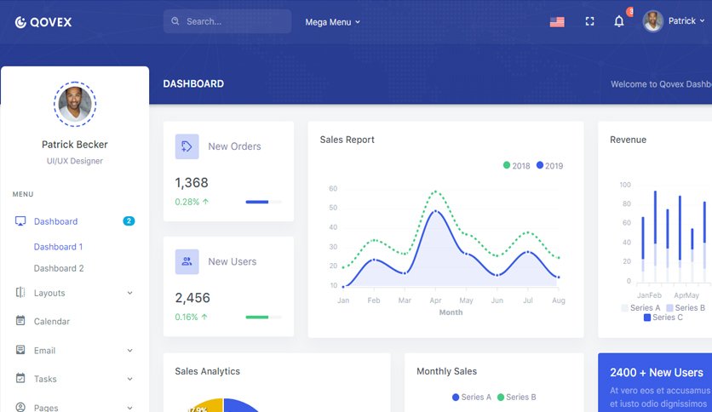712x412 pixels.
Task: Toggle Series B in Revenue legend
Action: coord(686,307)
